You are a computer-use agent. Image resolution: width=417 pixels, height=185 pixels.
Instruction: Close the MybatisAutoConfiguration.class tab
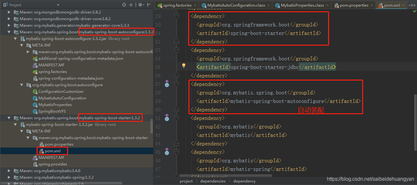268,6
